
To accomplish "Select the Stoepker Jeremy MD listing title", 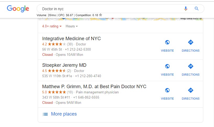I will tap(64, 65).
